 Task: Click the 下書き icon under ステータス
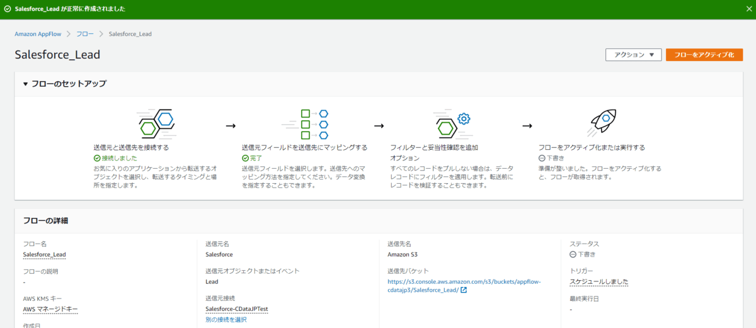click(573, 254)
